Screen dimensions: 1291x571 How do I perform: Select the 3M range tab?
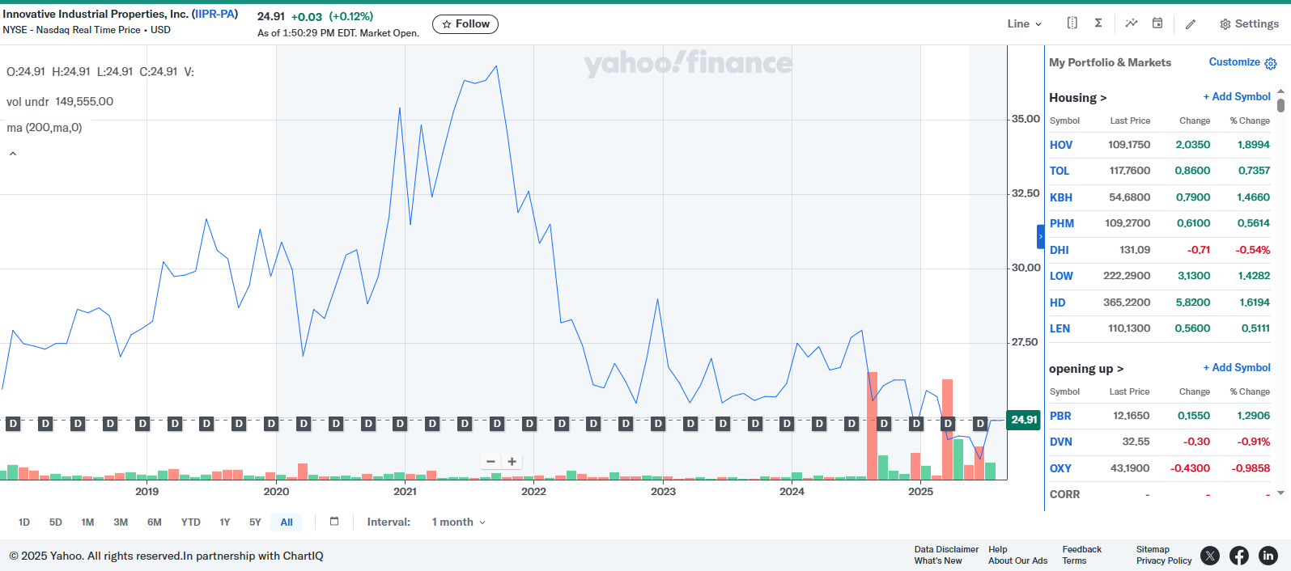121,522
